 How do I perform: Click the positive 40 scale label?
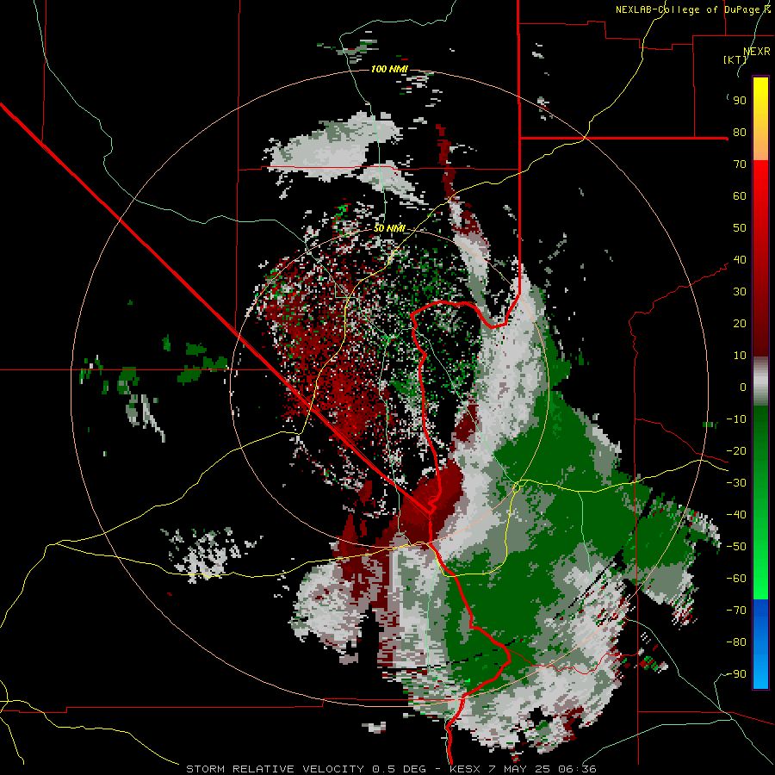coord(740,260)
